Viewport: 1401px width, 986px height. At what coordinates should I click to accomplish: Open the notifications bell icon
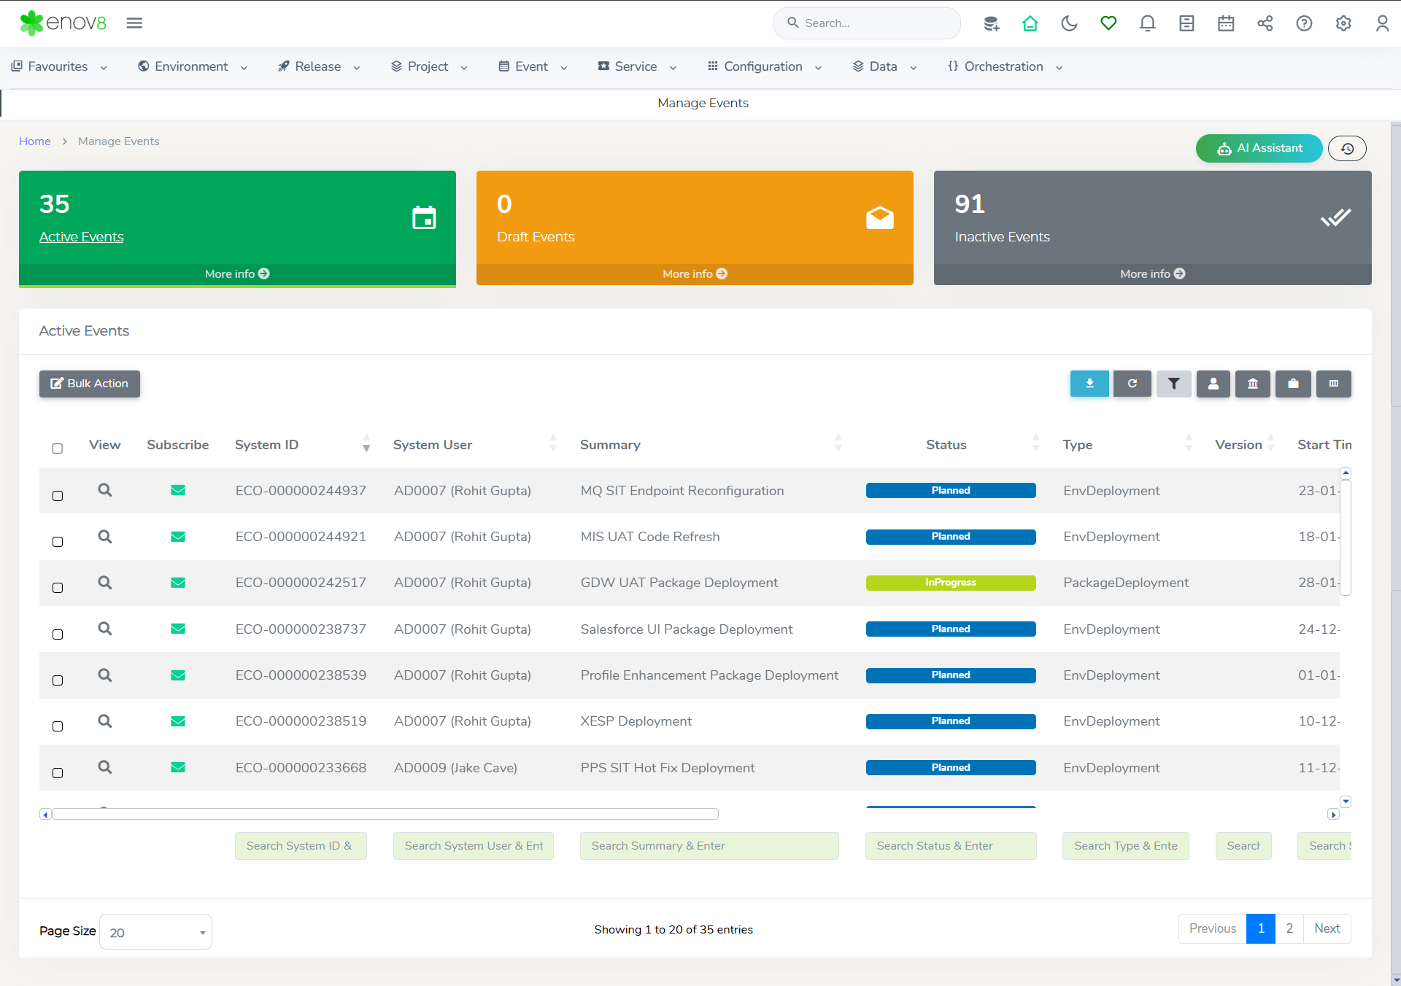[x=1147, y=23]
